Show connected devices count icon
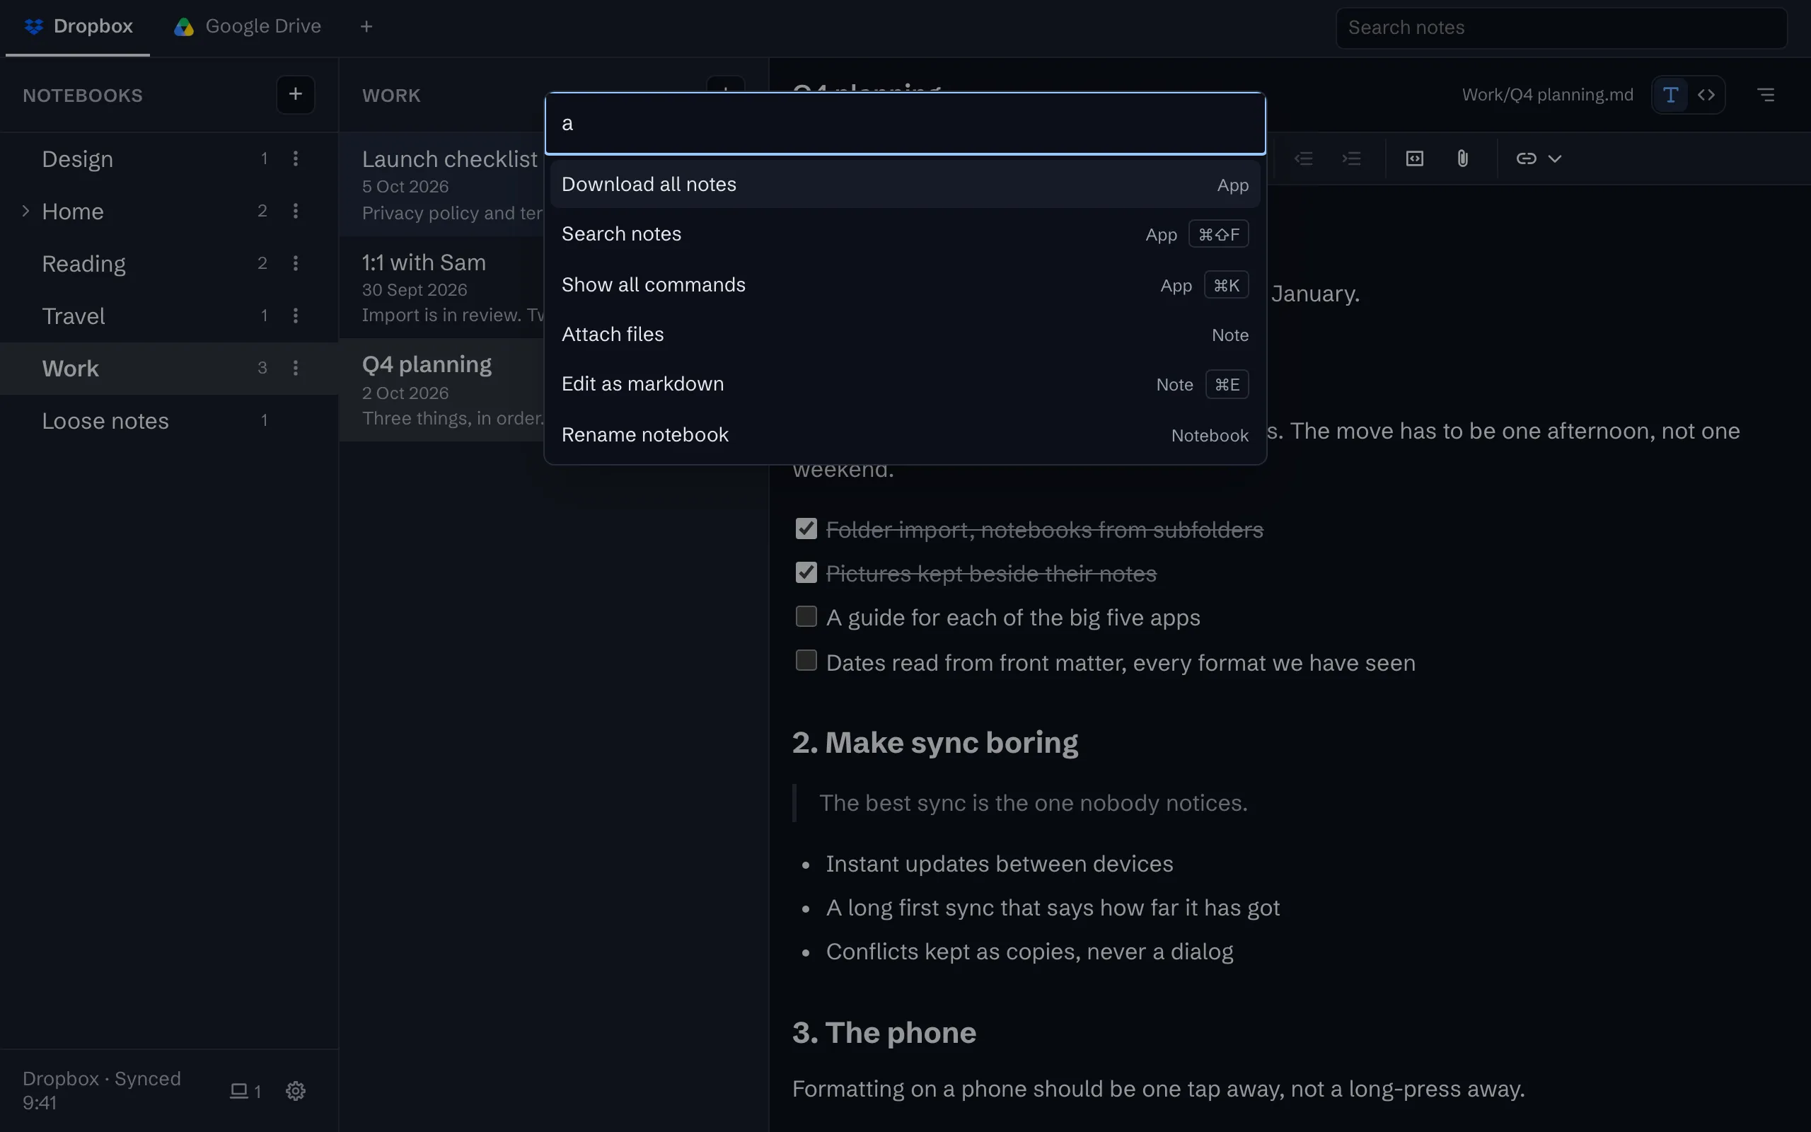Image resolution: width=1811 pixels, height=1132 pixels. [x=245, y=1091]
